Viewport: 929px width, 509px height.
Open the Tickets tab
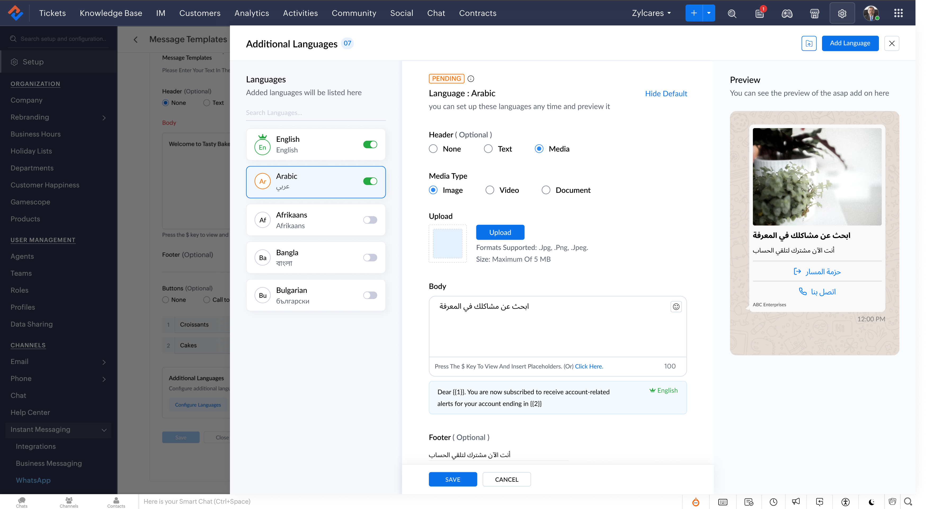click(52, 13)
